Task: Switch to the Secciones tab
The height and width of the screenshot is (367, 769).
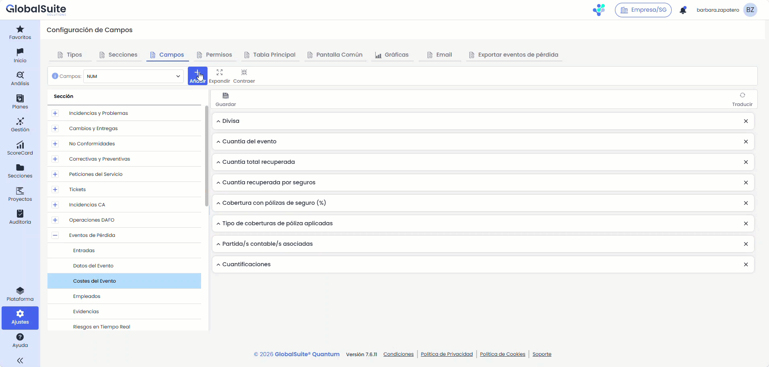Action: pos(118,55)
